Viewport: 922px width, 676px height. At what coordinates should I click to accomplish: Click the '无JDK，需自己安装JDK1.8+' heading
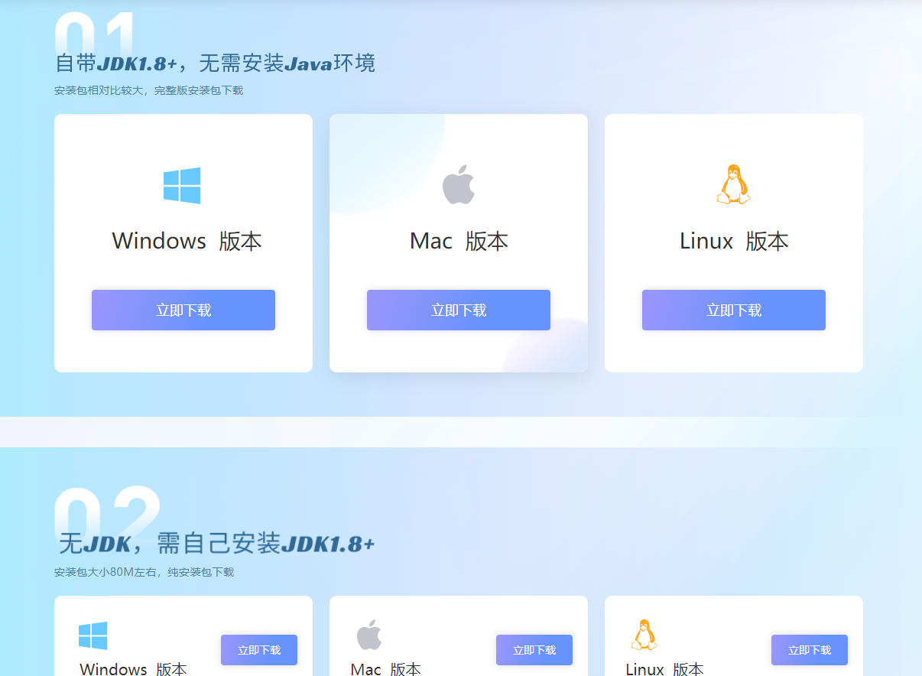click(217, 544)
